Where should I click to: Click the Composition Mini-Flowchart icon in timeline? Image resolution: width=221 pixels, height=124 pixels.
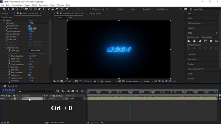(58, 91)
